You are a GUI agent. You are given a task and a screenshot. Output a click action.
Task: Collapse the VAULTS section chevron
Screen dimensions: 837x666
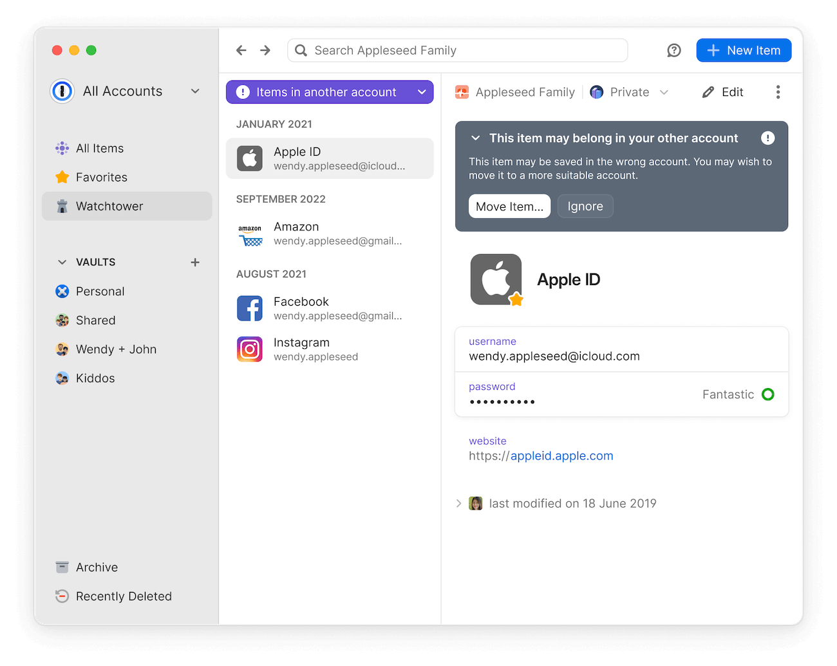[62, 262]
